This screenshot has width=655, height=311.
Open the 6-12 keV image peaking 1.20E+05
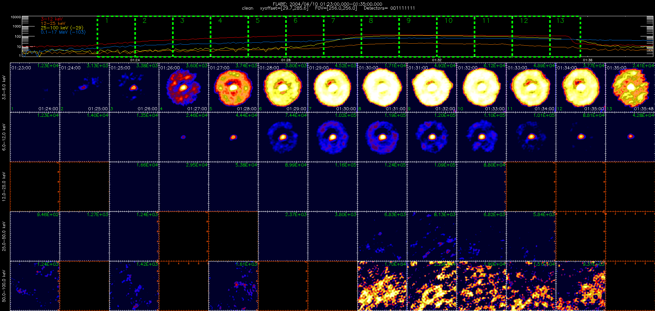[x=432, y=137]
